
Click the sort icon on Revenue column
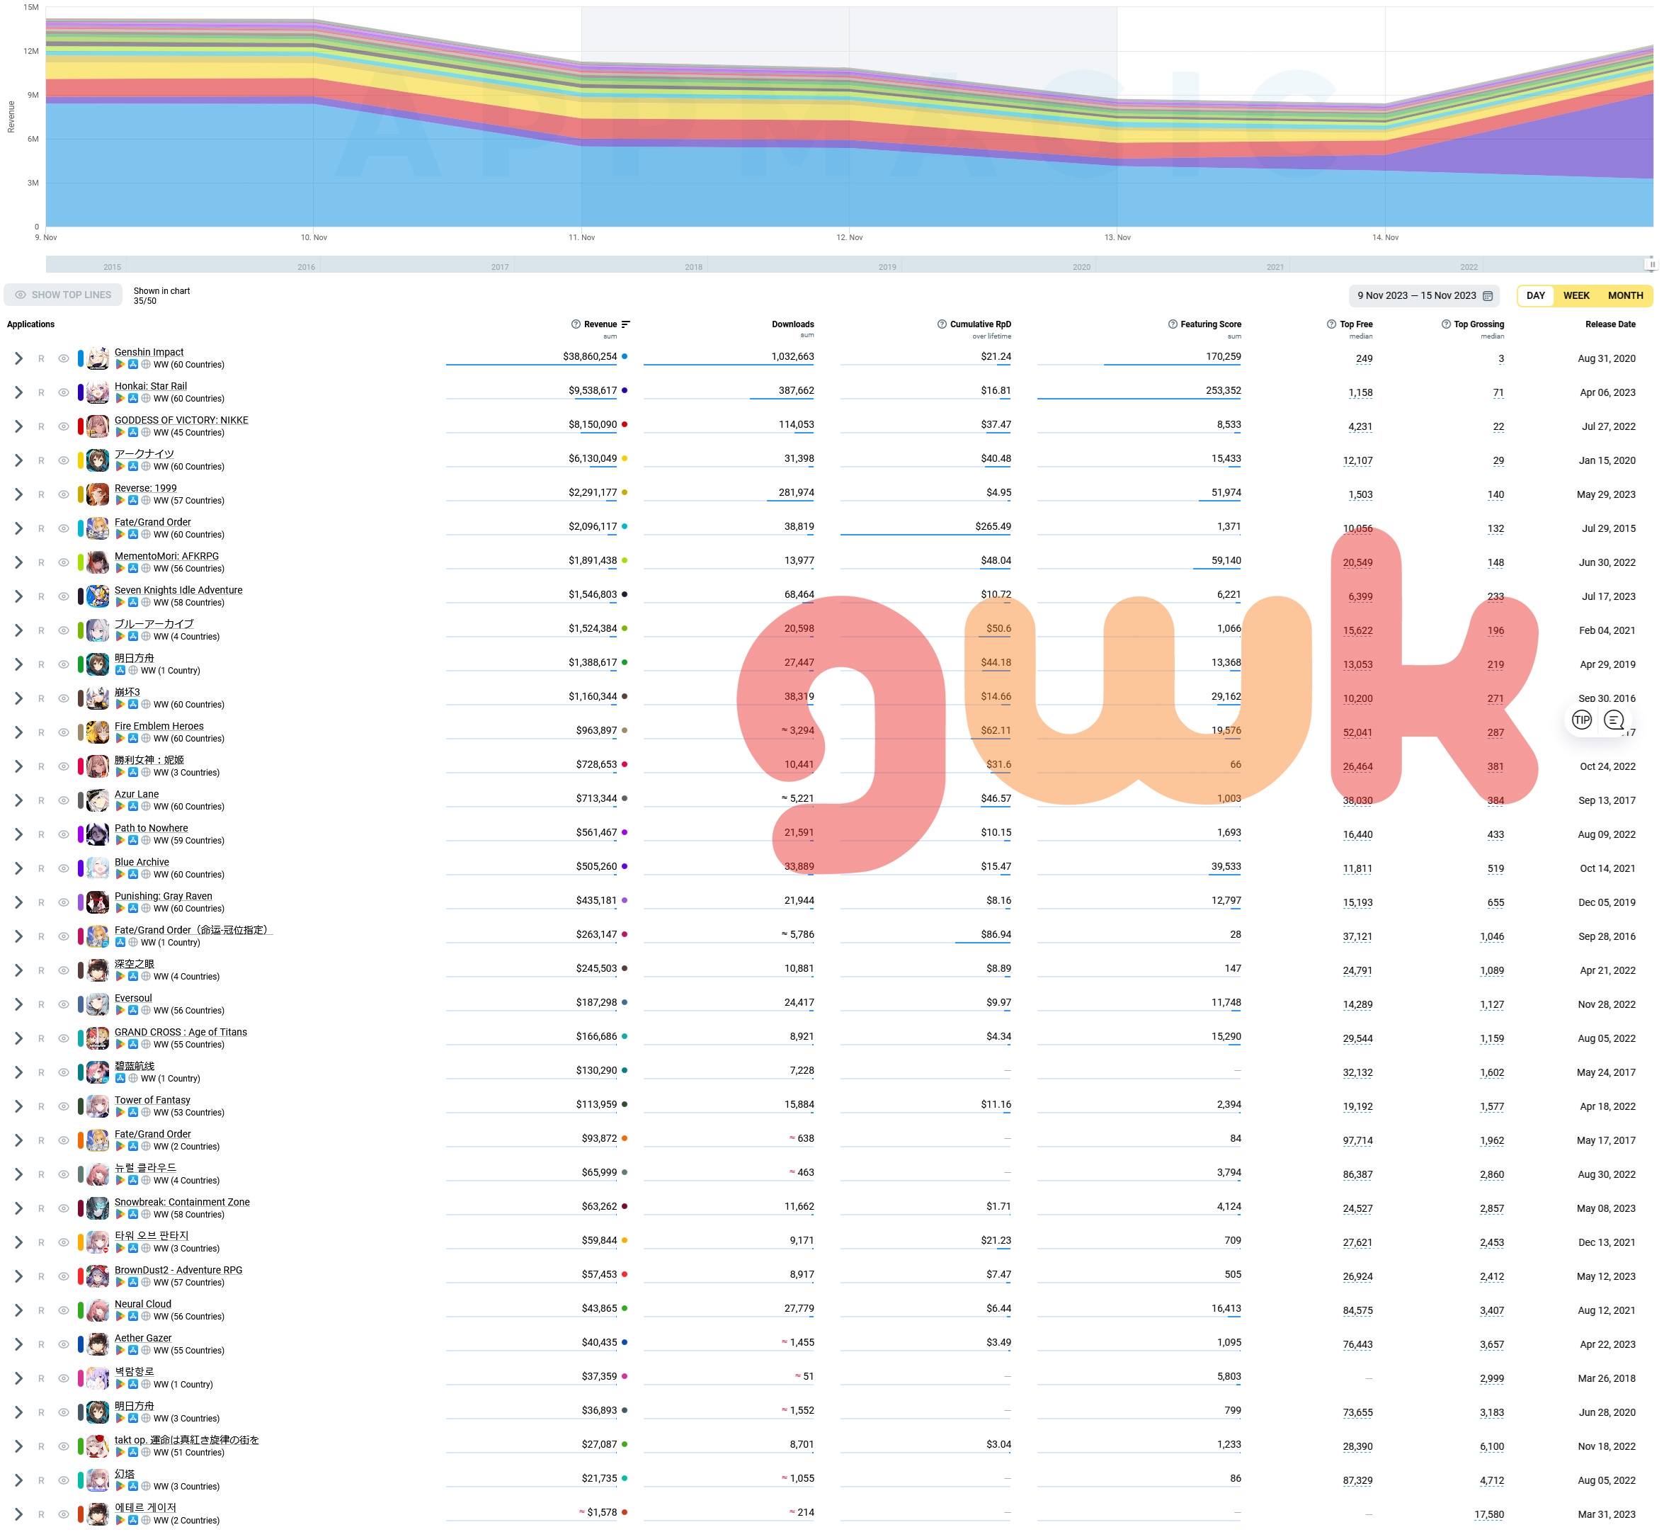(626, 324)
